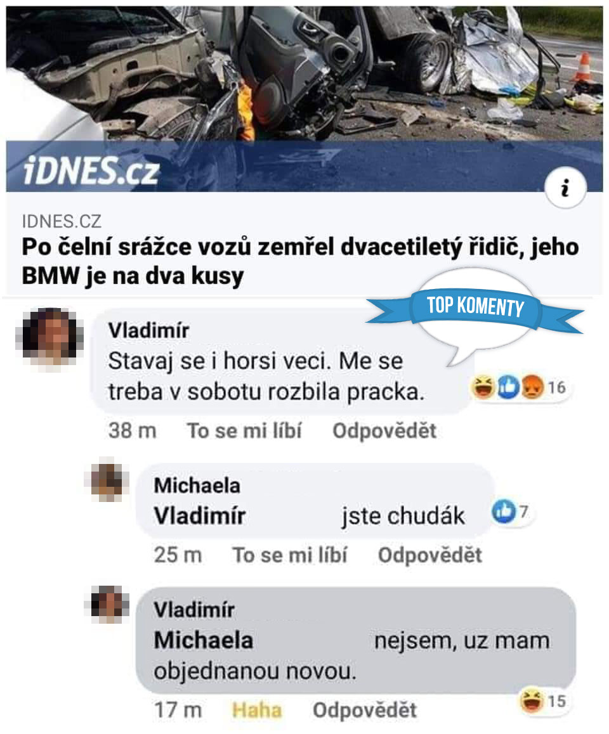Click the IDNES.CZ source label

pyautogui.click(x=62, y=221)
